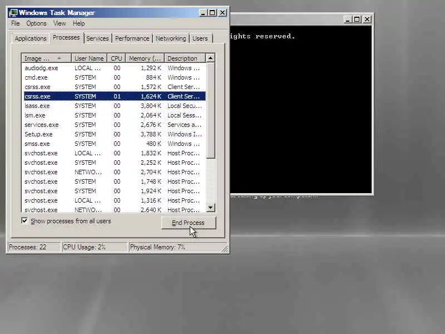Click the Task Manager resize grip
The width and height of the screenshot is (445, 334).
tap(225, 249)
